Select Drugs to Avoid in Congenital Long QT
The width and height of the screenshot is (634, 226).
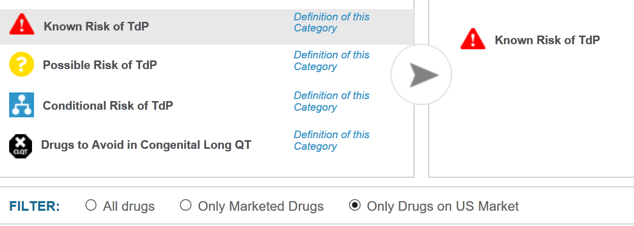(x=146, y=145)
